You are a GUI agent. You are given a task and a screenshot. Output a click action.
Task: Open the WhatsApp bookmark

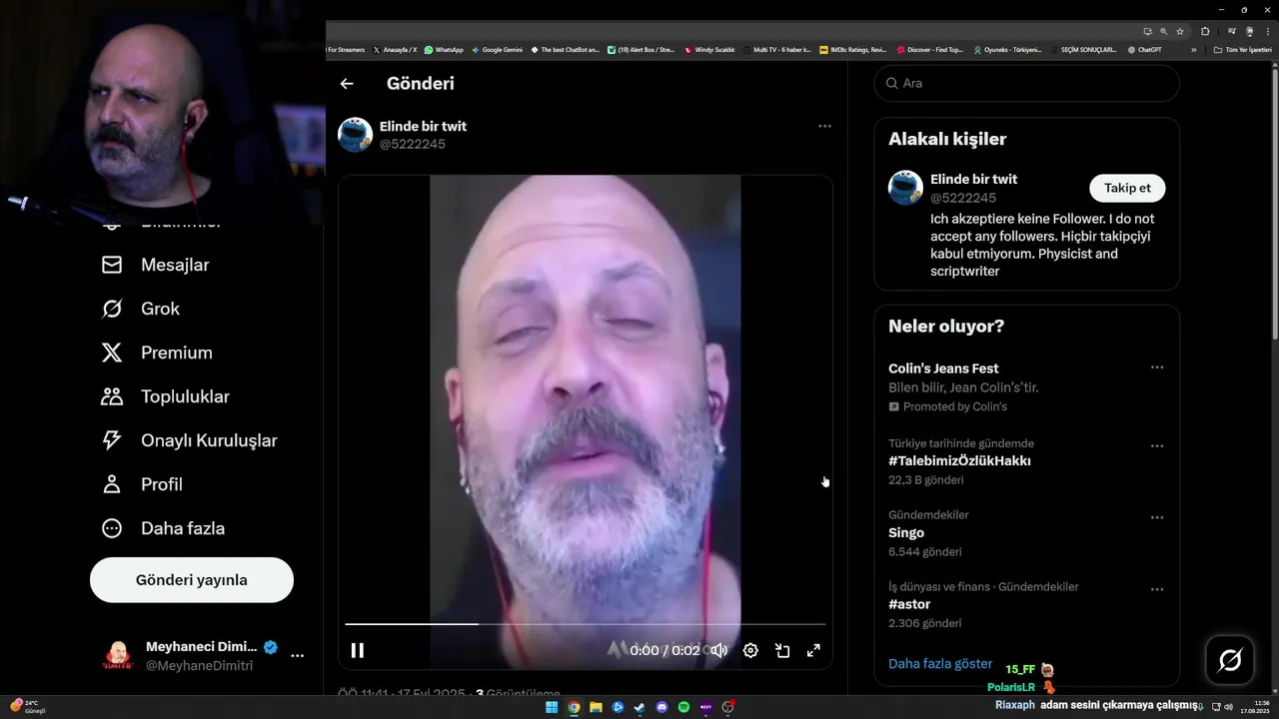pyautogui.click(x=444, y=49)
